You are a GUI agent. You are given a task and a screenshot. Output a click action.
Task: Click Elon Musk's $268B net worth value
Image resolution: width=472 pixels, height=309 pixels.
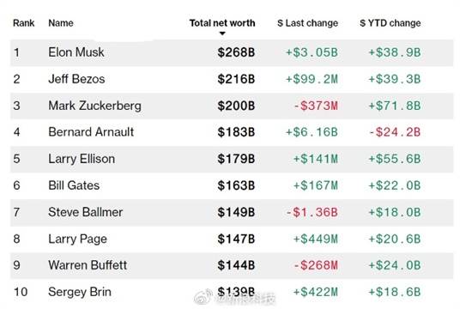point(236,52)
